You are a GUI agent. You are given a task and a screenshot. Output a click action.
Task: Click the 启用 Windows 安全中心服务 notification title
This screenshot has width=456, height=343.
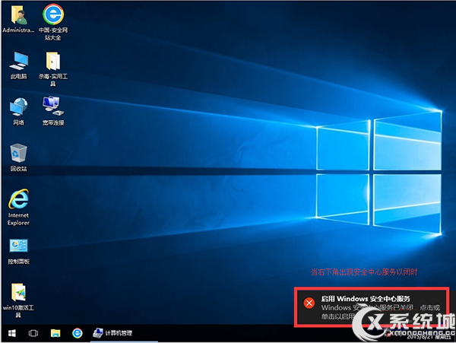click(x=366, y=297)
